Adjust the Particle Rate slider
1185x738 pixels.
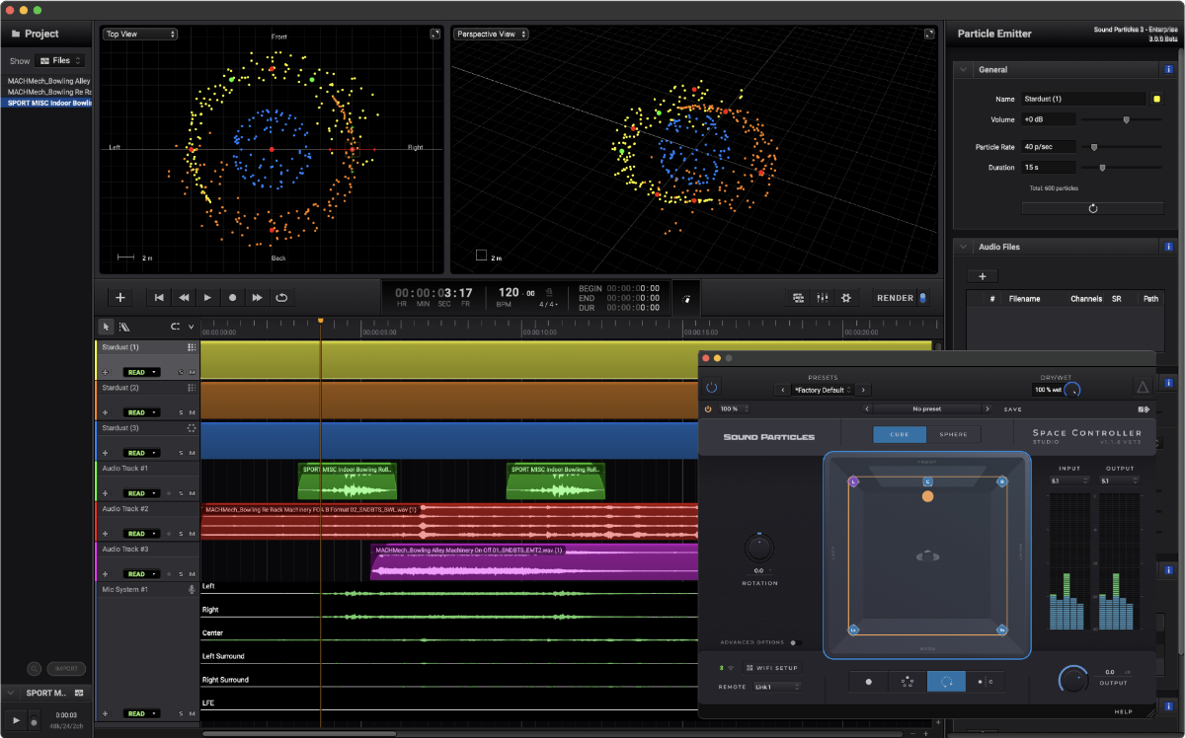tap(1093, 147)
